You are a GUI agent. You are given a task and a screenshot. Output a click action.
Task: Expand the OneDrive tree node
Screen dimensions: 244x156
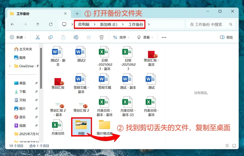(10, 66)
